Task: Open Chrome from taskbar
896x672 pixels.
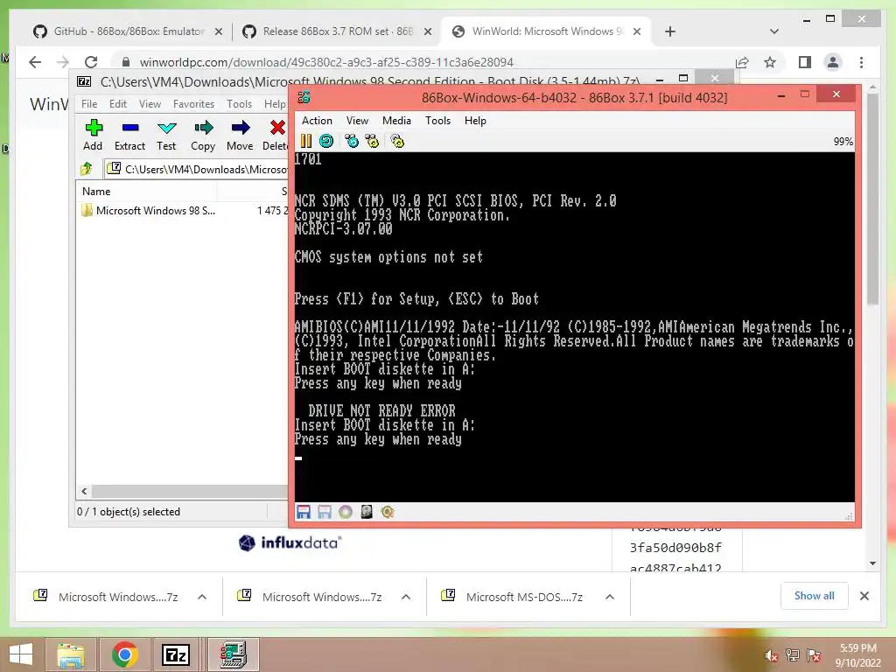Action: coord(124,654)
